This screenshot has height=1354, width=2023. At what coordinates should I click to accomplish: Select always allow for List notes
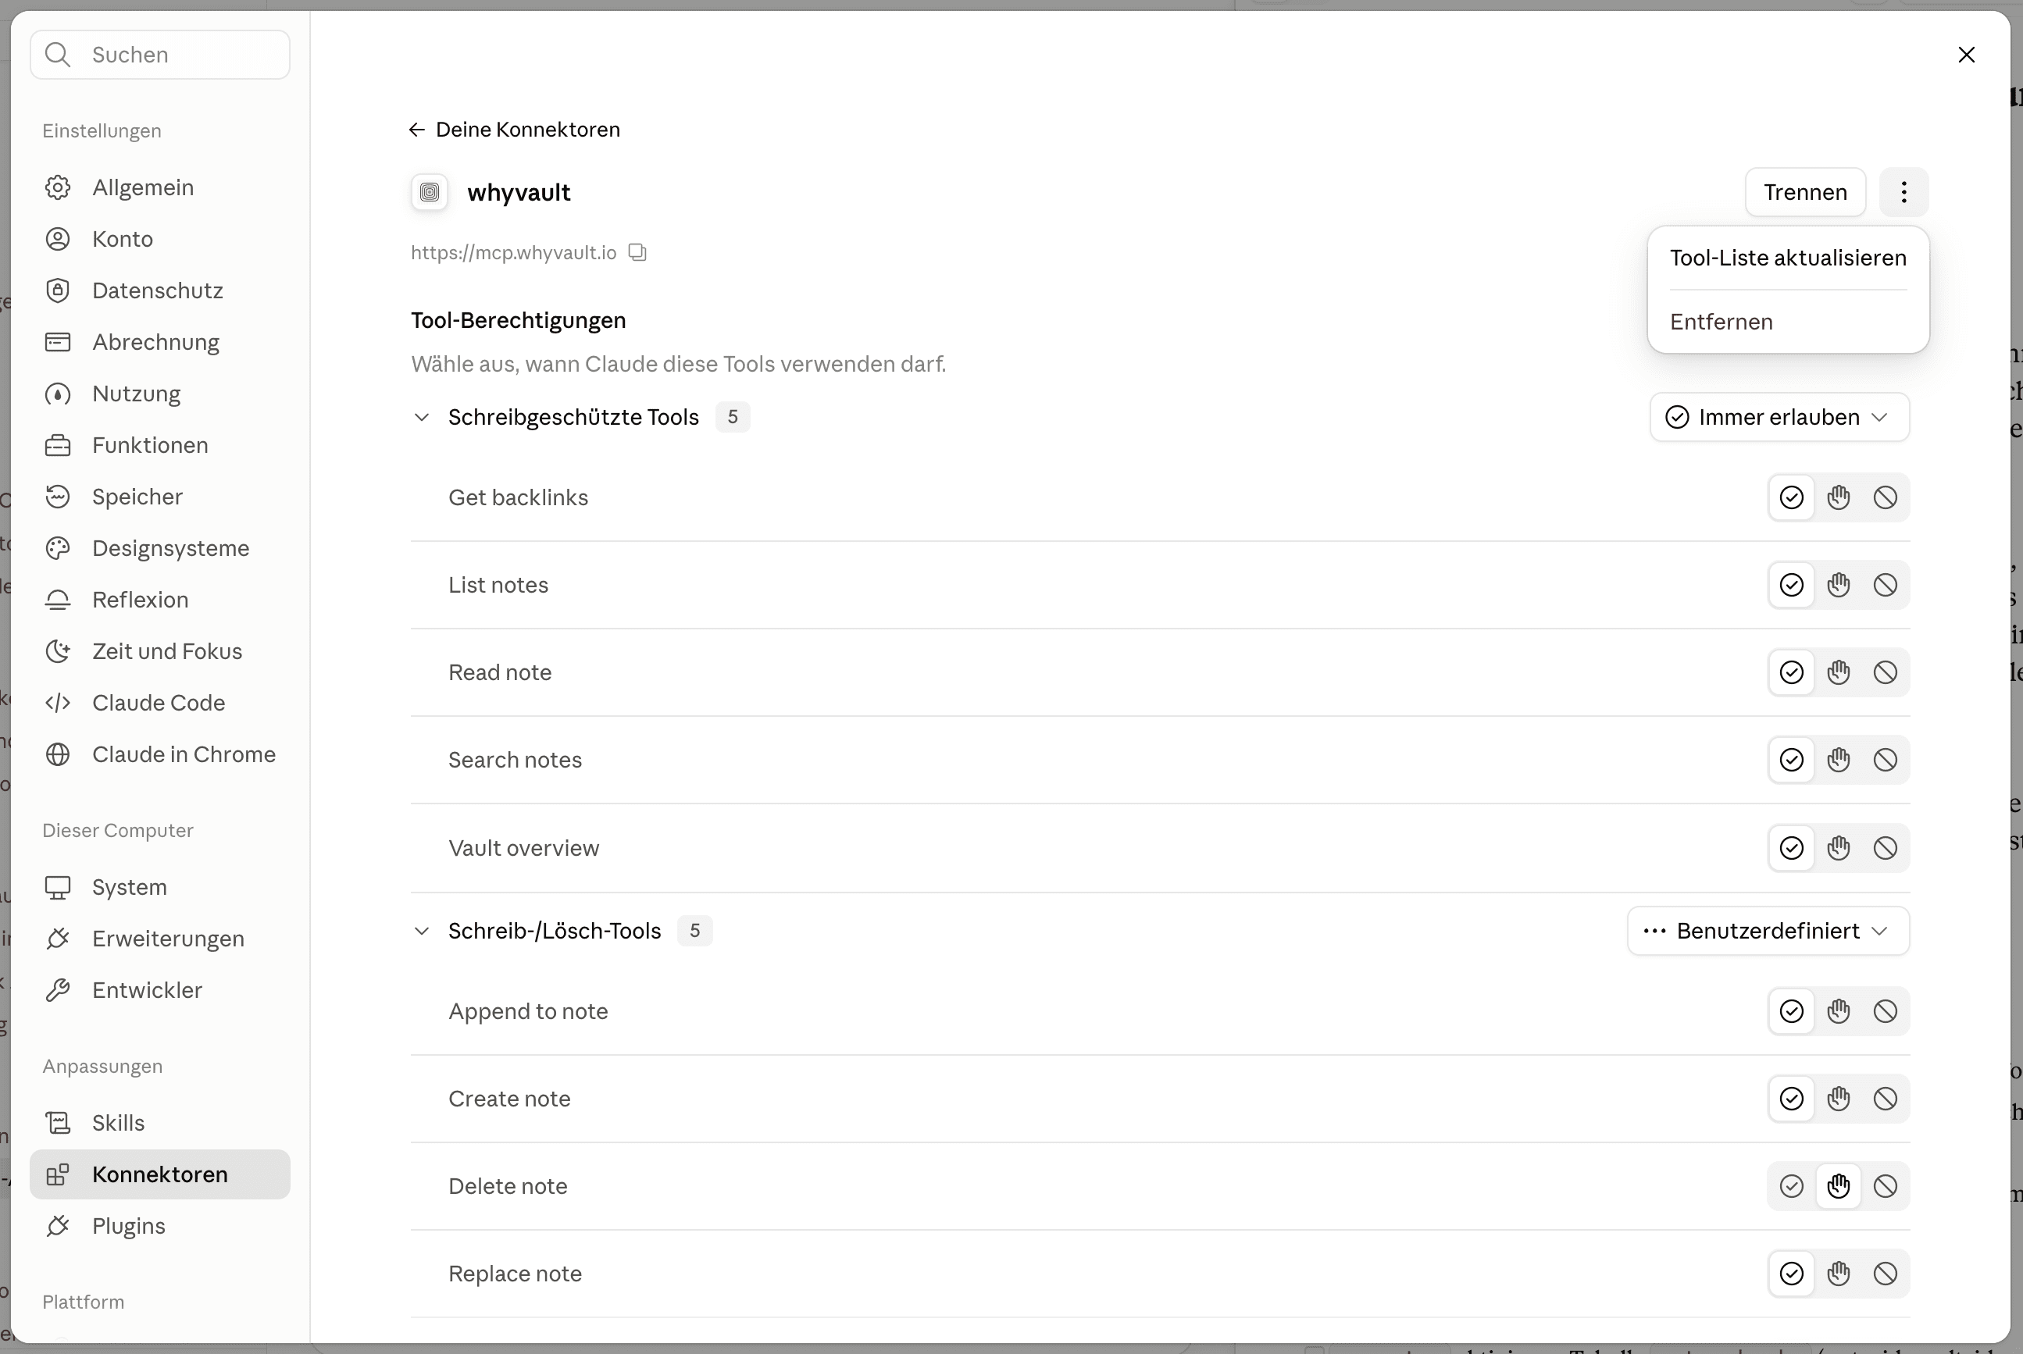coord(1792,585)
